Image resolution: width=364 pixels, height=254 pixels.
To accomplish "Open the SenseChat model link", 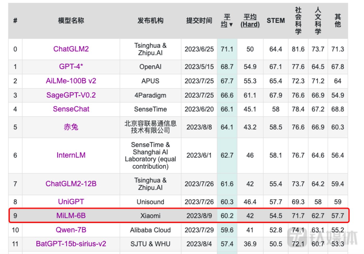I will point(71,109).
